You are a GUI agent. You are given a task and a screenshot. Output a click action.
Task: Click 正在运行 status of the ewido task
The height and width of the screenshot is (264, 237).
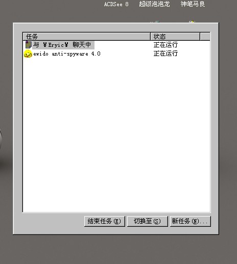tap(165, 54)
